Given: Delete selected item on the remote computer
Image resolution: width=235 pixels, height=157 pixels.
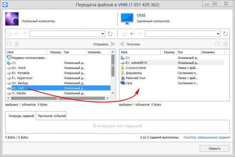Looking at the screenshot, I should 225,44.
